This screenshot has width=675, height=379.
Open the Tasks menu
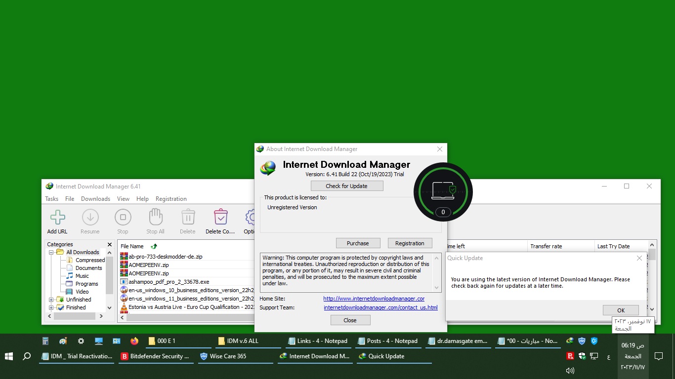[51, 199]
